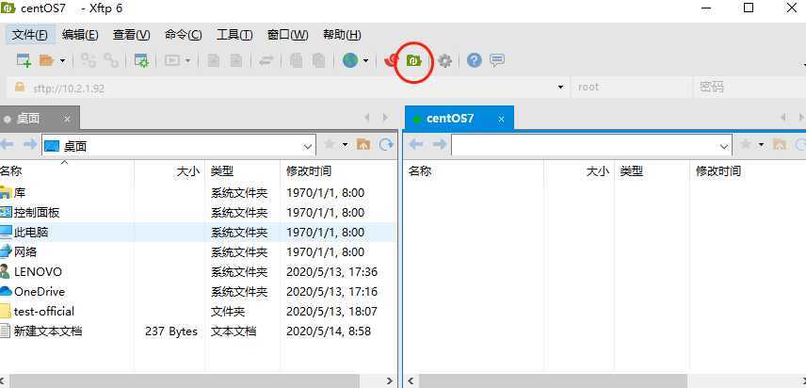Click the local pane forward arrow
The height and width of the screenshot is (388, 806).
pos(30,145)
